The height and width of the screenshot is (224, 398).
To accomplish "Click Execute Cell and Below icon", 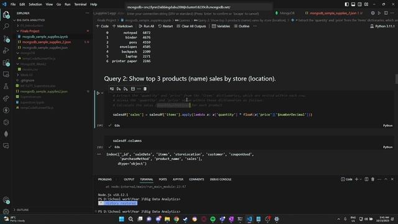I will tap(126, 89).
